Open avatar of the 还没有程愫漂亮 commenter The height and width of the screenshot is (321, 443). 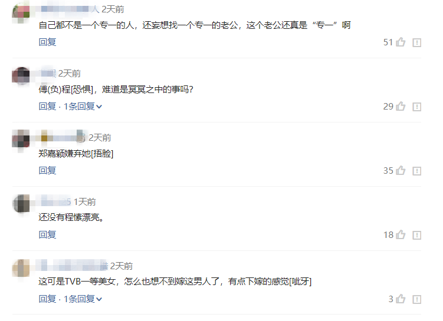(x=21, y=203)
